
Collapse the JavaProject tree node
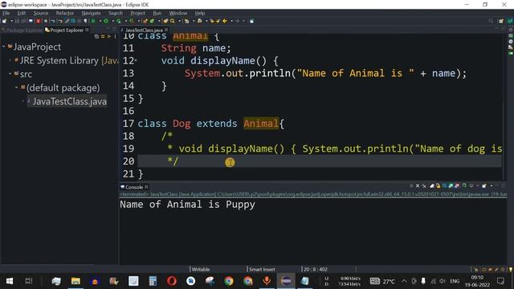click(4, 47)
